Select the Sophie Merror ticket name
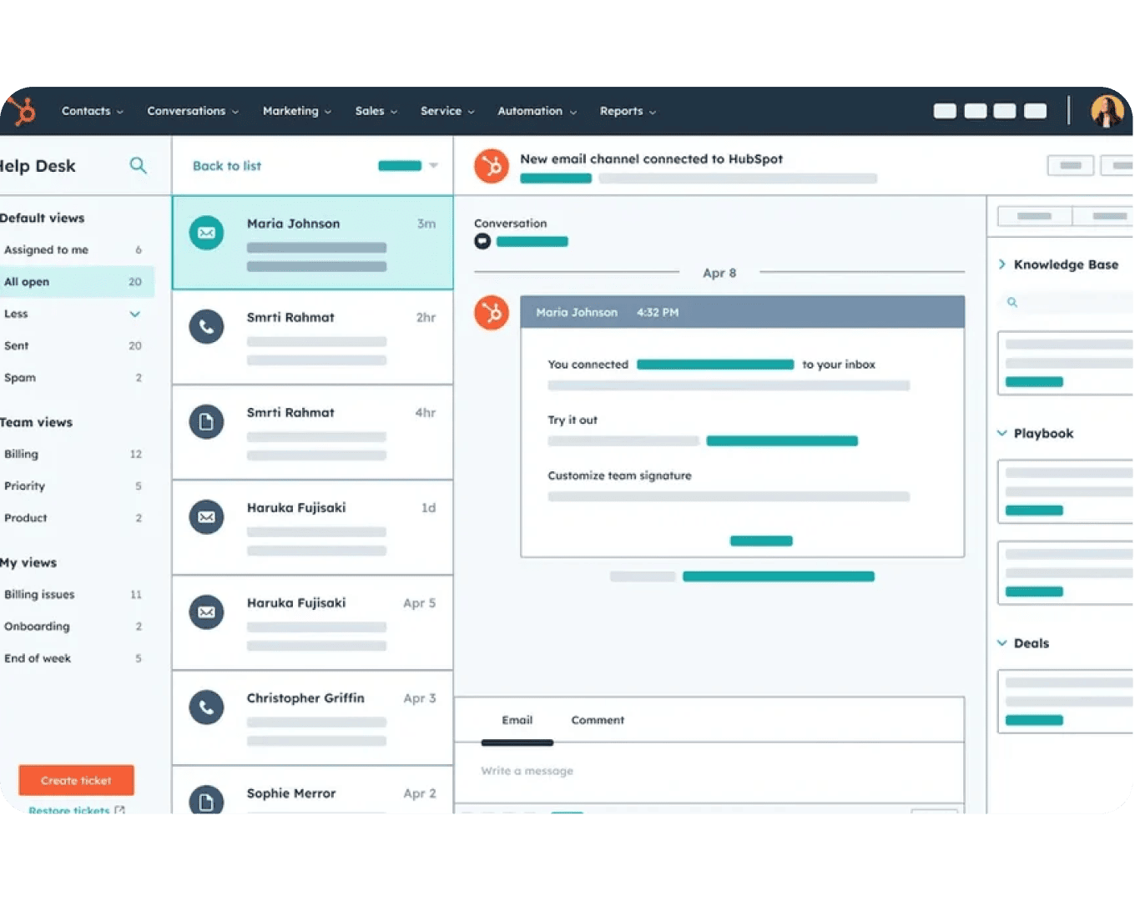This screenshot has height=901, width=1135. coord(291,793)
